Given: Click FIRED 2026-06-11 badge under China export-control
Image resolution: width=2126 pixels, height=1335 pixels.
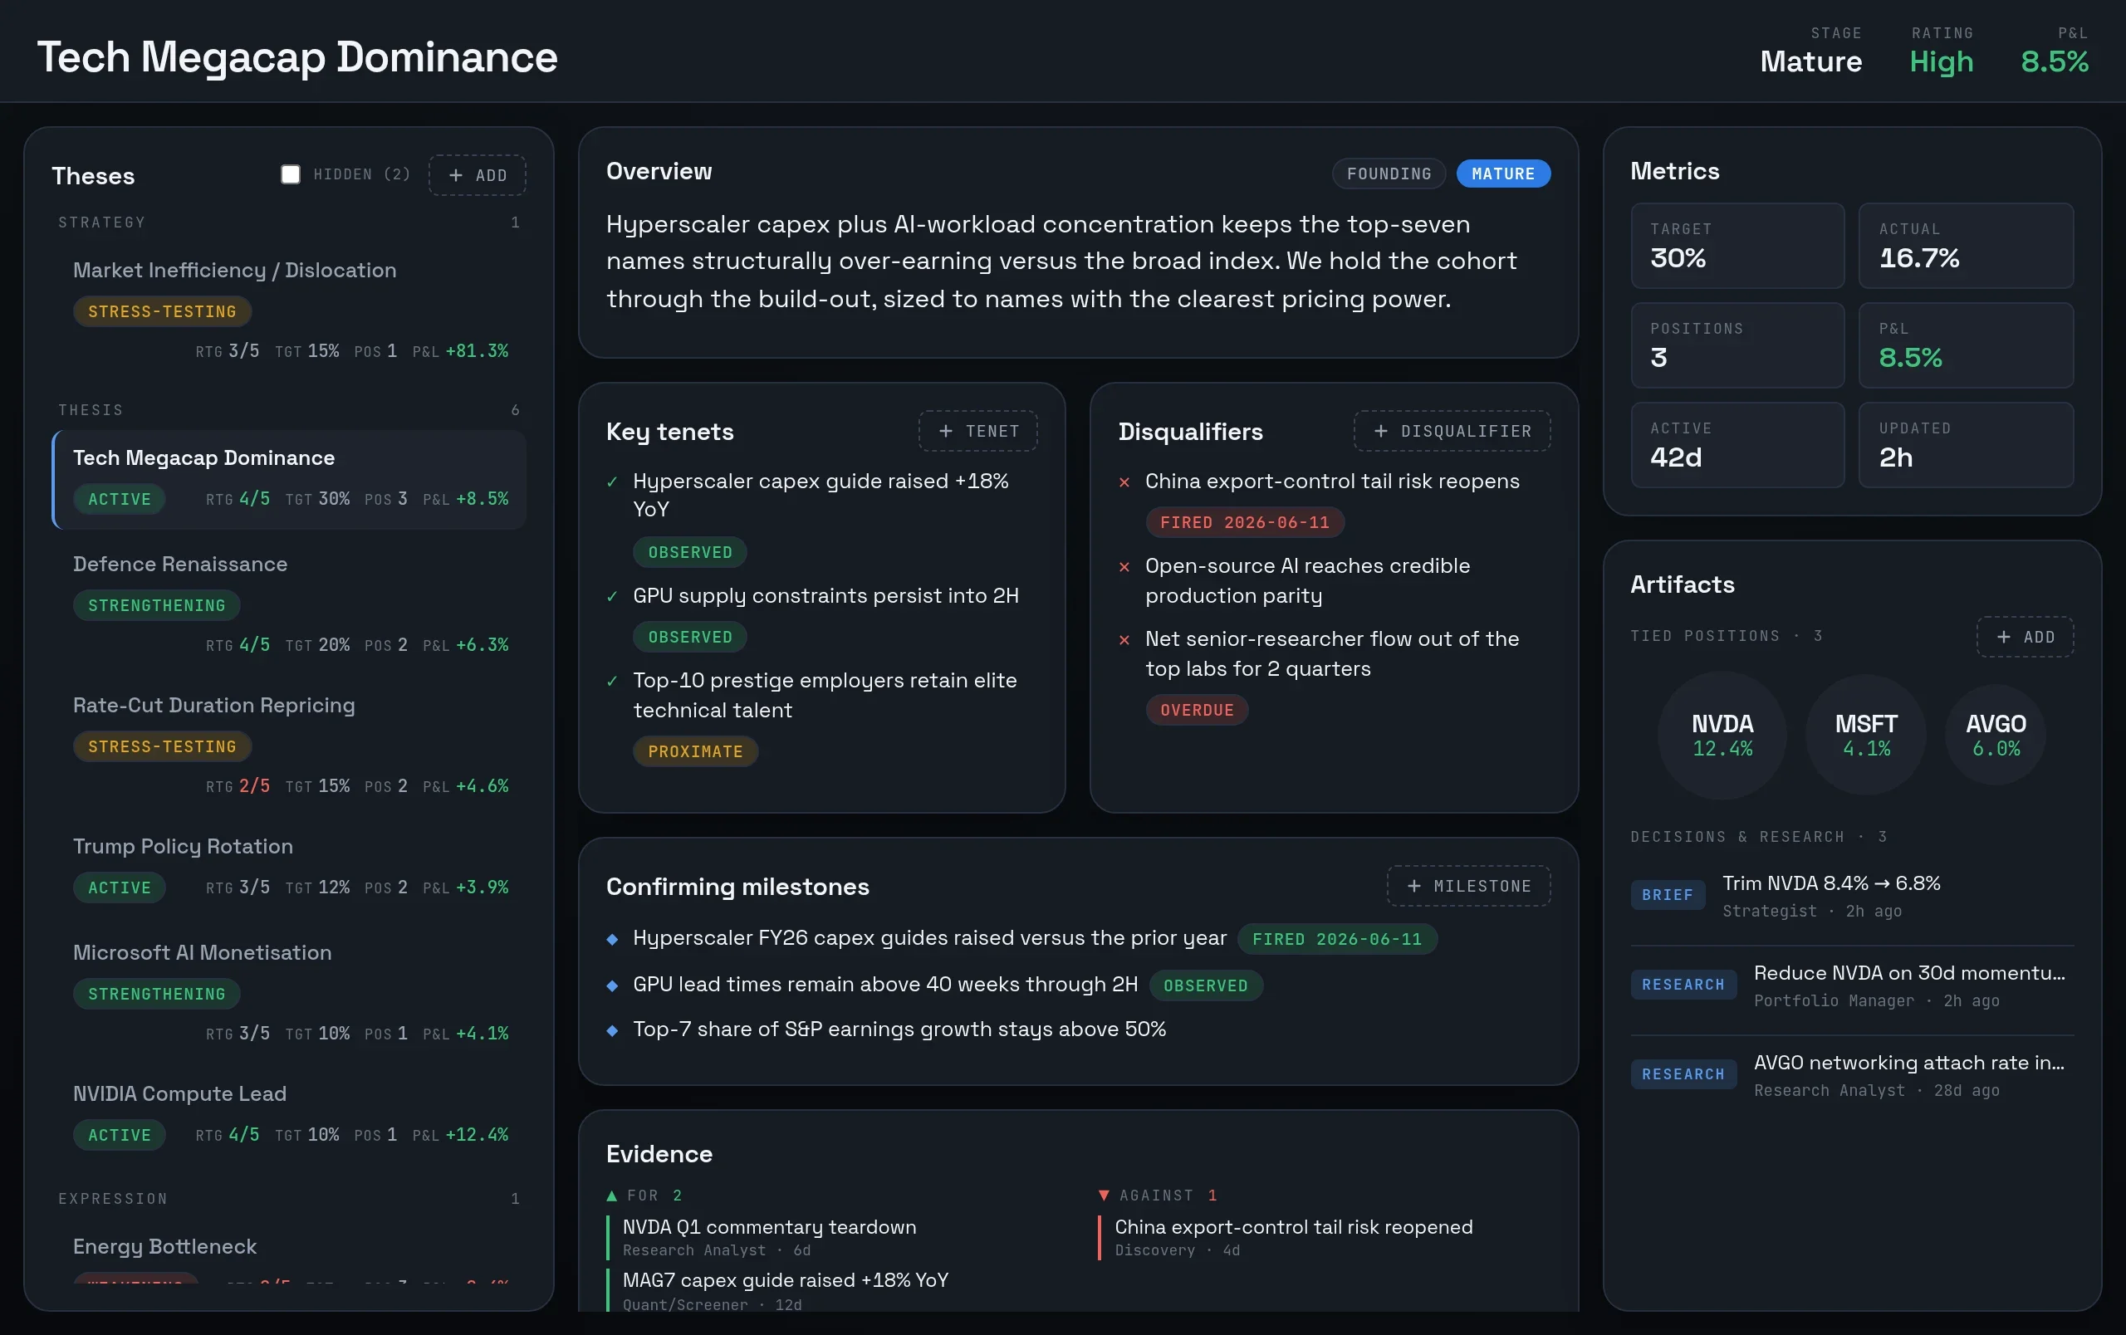Looking at the screenshot, I should pyautogui.click(x=1244, y=522).
